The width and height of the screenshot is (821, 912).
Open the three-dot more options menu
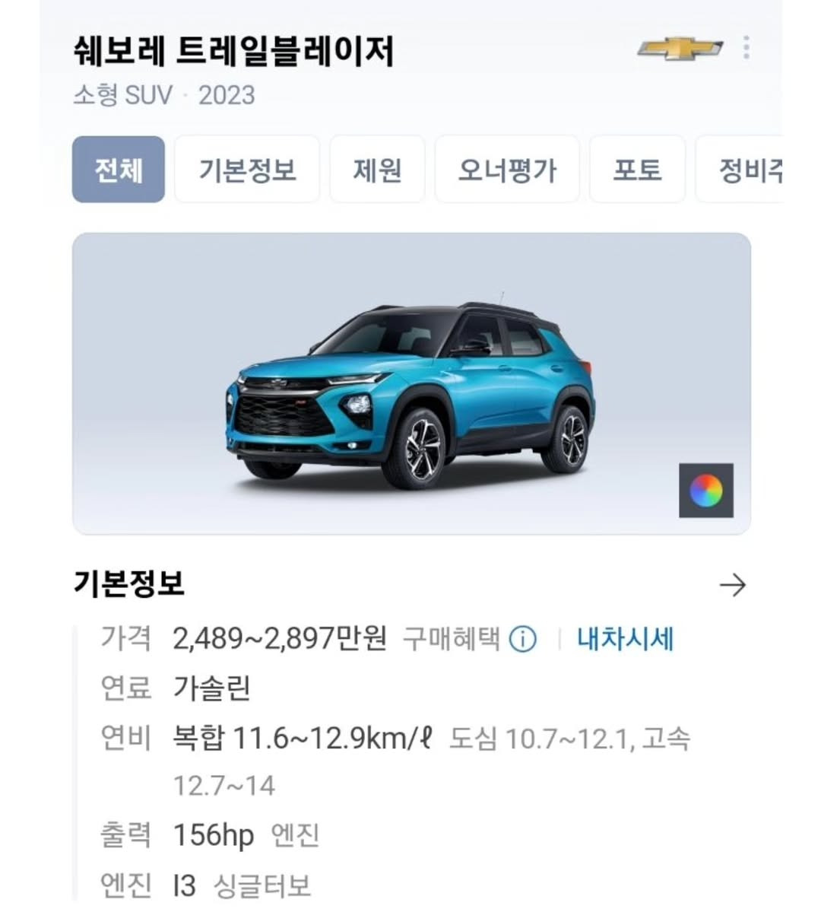pyautogui.click(x=747, y=48)
